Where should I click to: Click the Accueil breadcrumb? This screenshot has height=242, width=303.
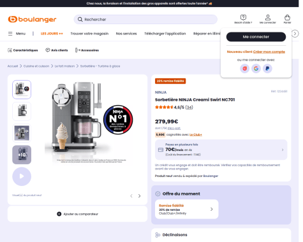point(13,66)
